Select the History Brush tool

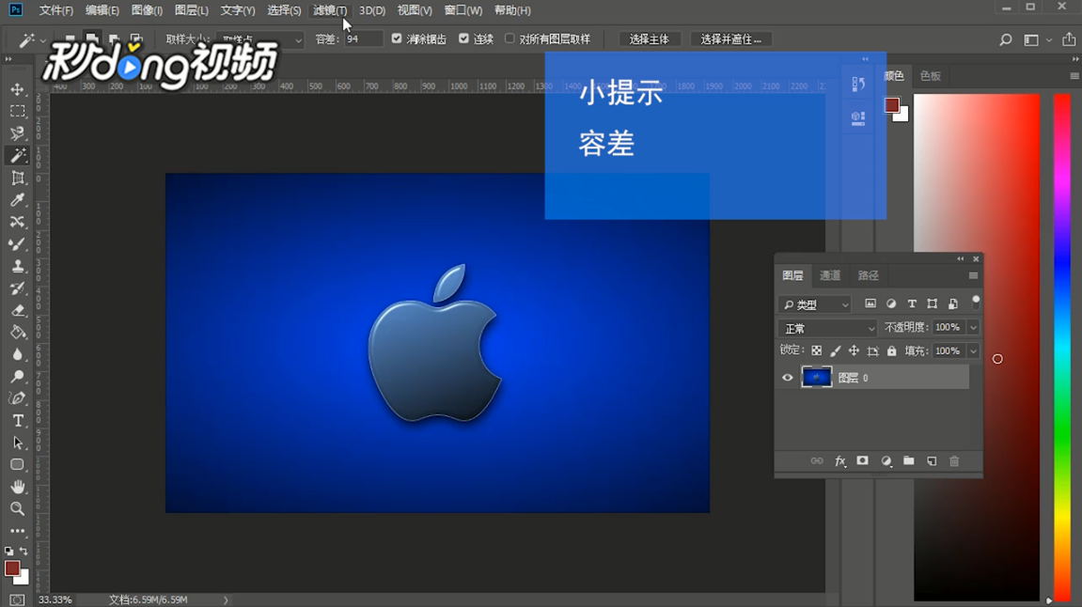[18, 288]
